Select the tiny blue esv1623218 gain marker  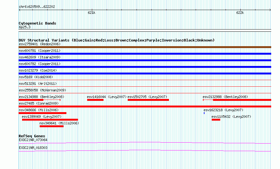coord(204,113)
